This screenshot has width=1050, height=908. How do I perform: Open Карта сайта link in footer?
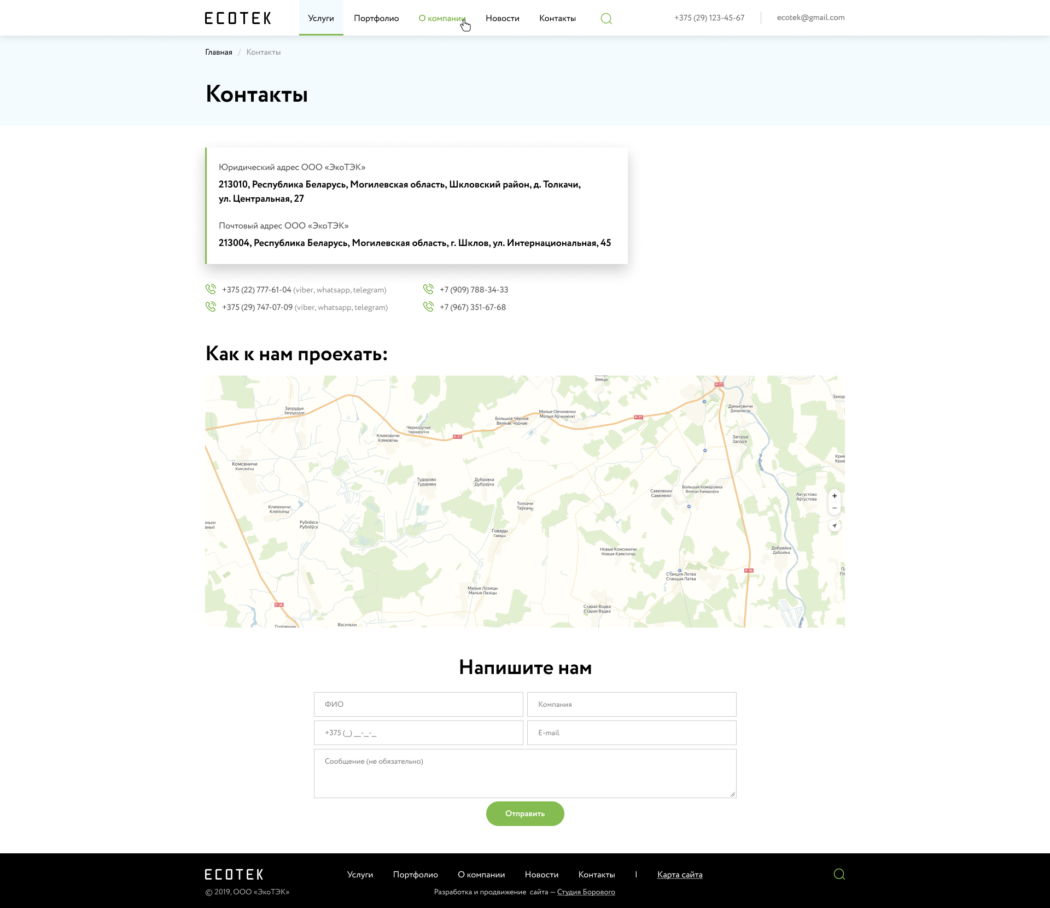pos(680,875)
